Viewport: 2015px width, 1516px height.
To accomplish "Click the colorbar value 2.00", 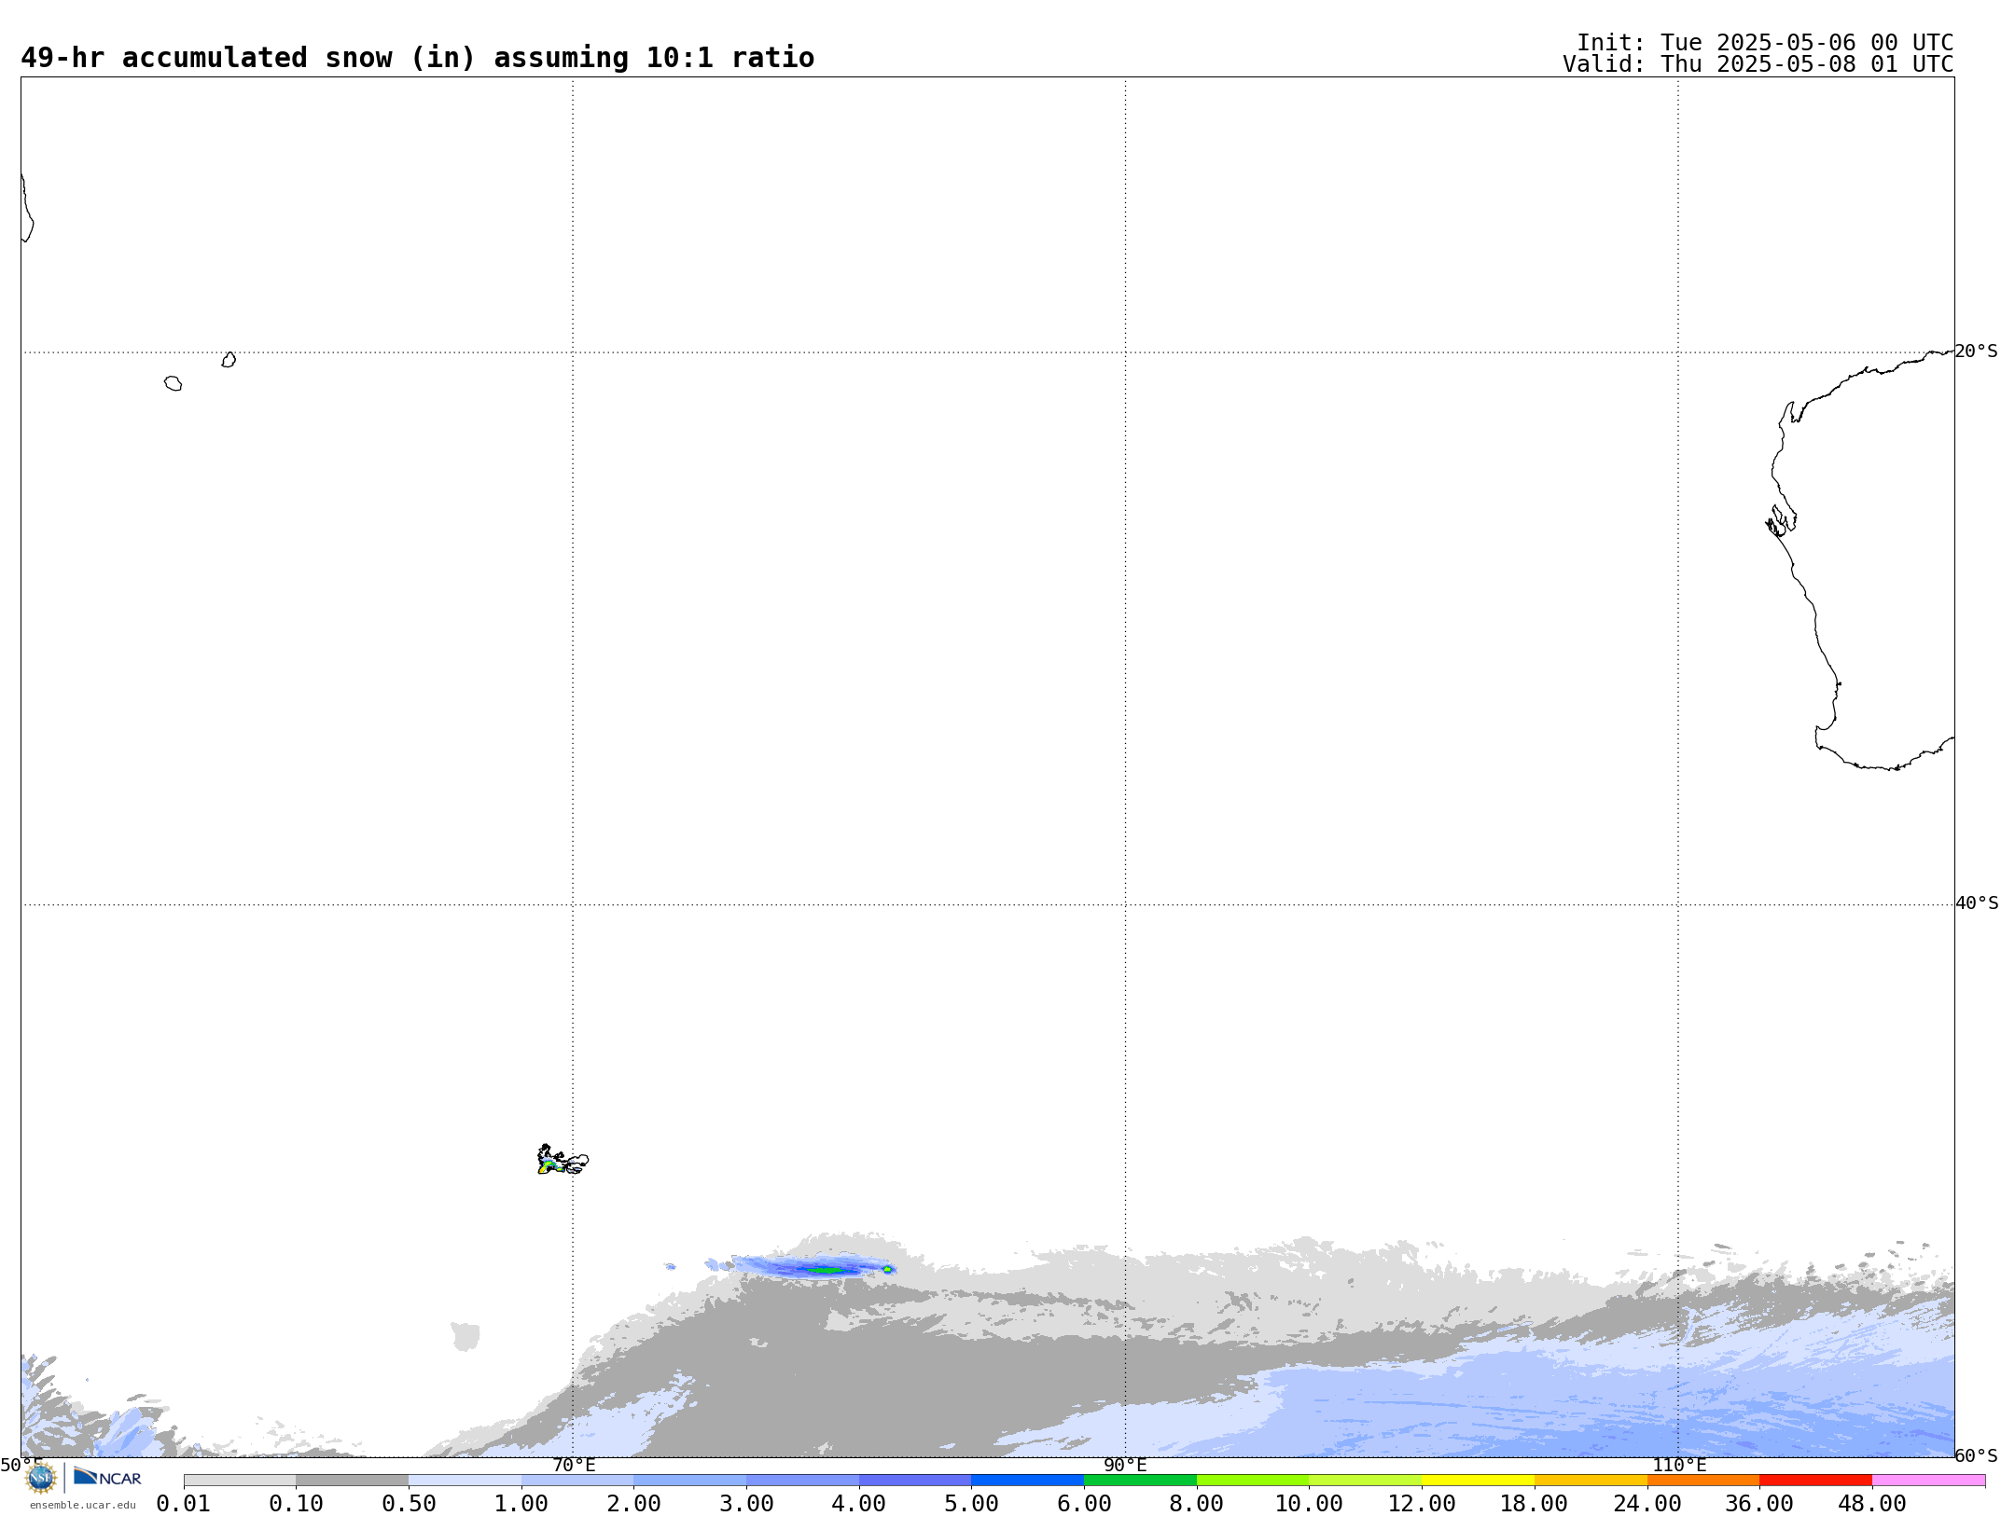I will tap(633, 1503).
